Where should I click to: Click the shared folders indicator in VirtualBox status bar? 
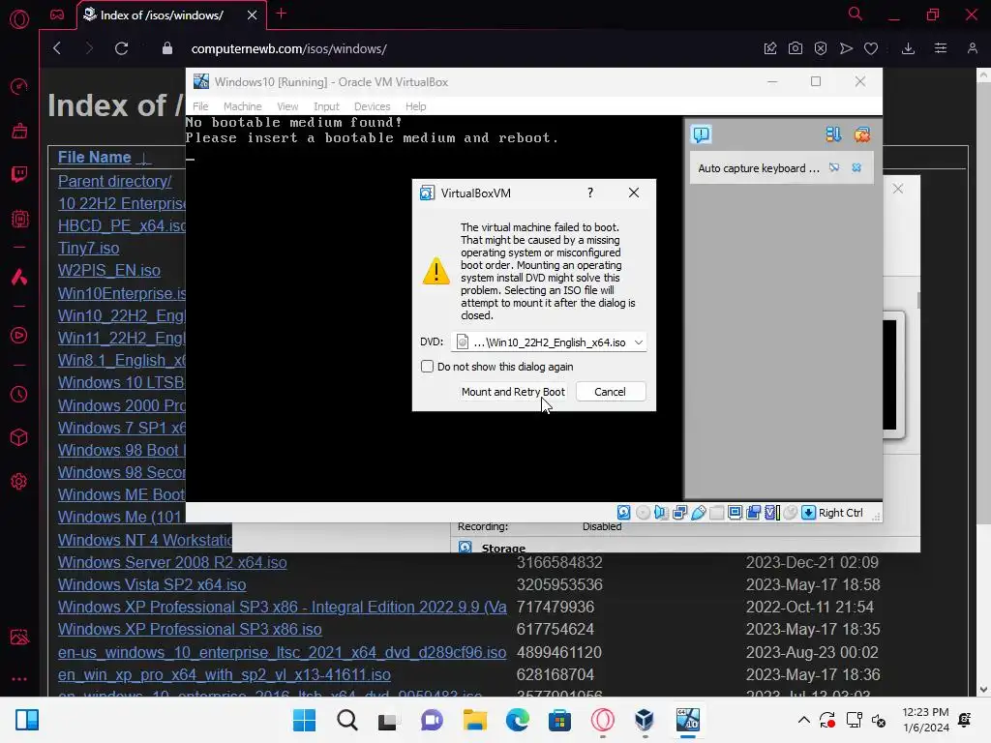(x=717, y=513)
